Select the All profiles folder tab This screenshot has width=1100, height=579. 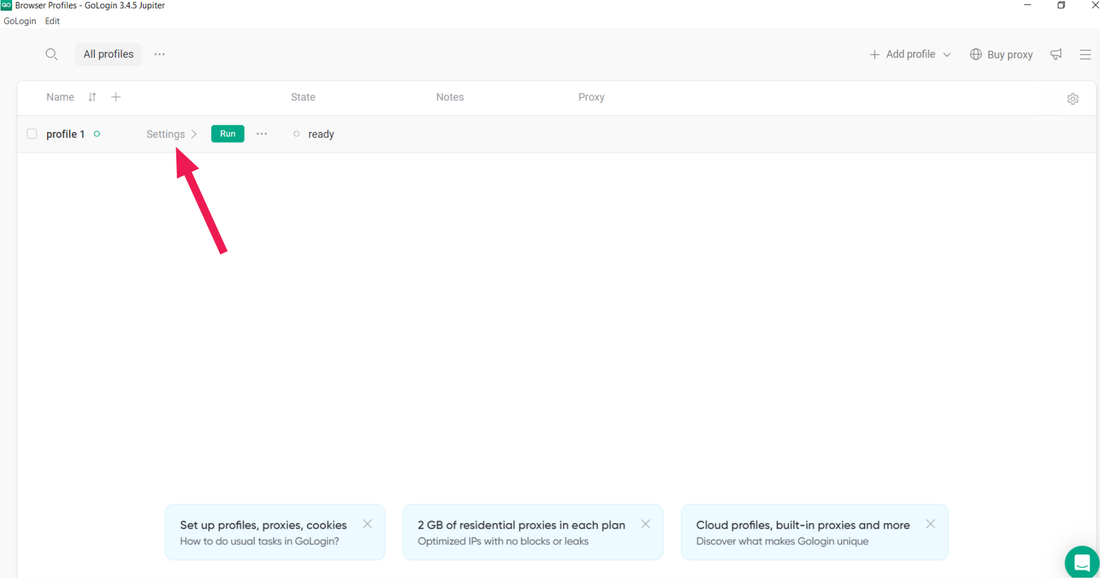point(108,54)
